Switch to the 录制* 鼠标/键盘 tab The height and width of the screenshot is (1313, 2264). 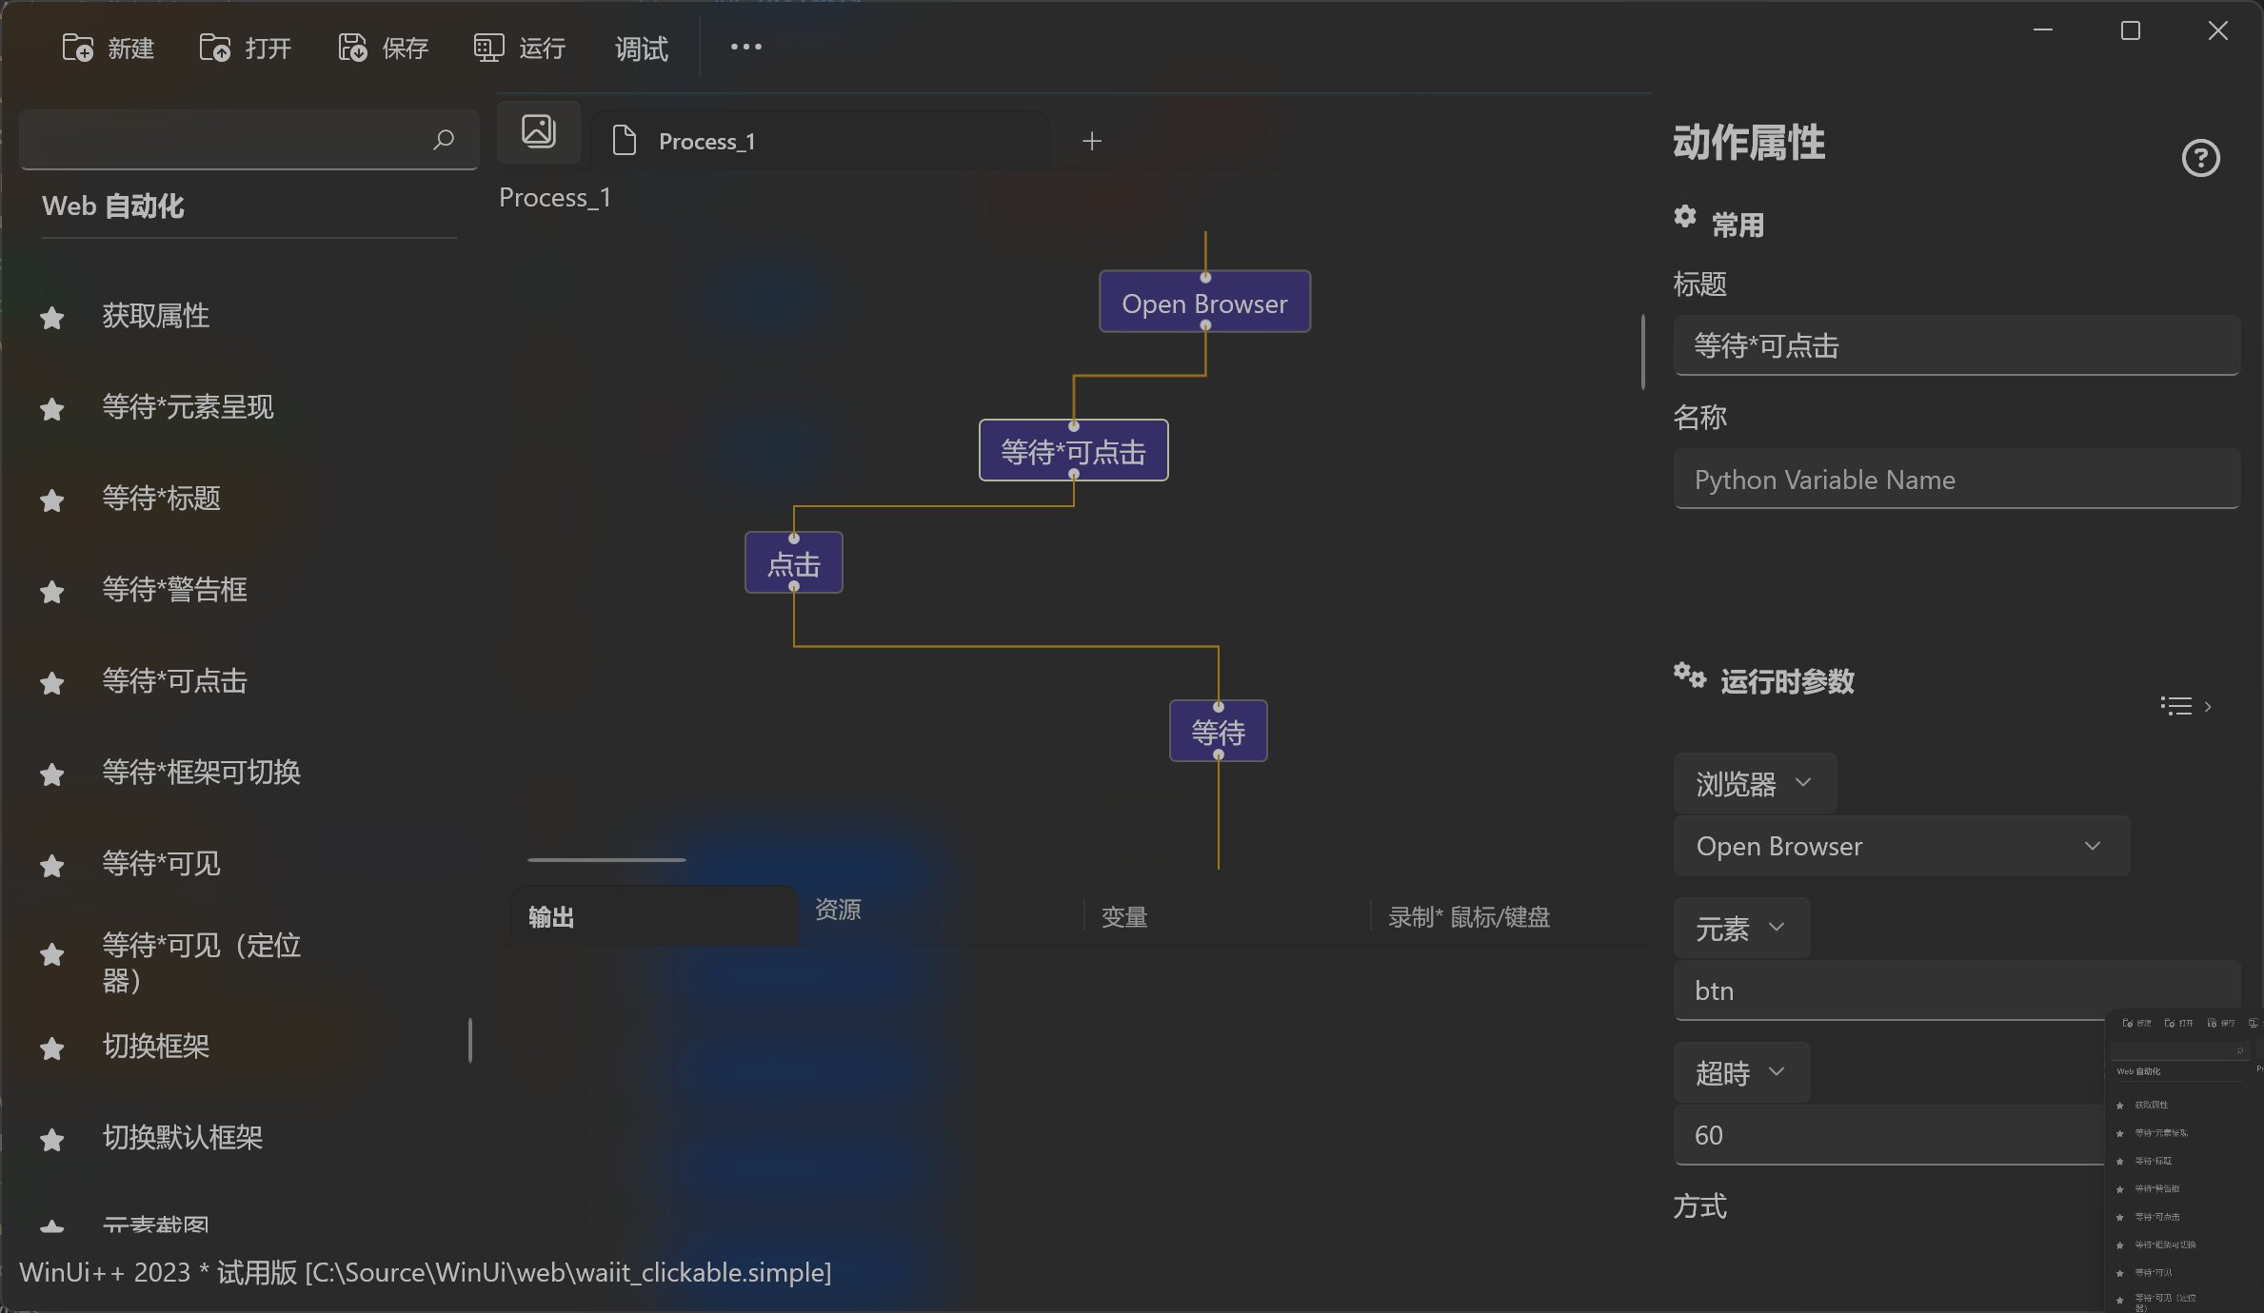[x=1469, y=917]
